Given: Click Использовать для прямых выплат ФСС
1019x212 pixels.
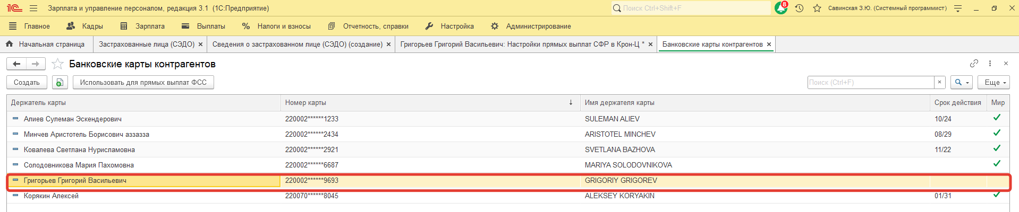Looking at the screenshot, I should coord(143,83).
